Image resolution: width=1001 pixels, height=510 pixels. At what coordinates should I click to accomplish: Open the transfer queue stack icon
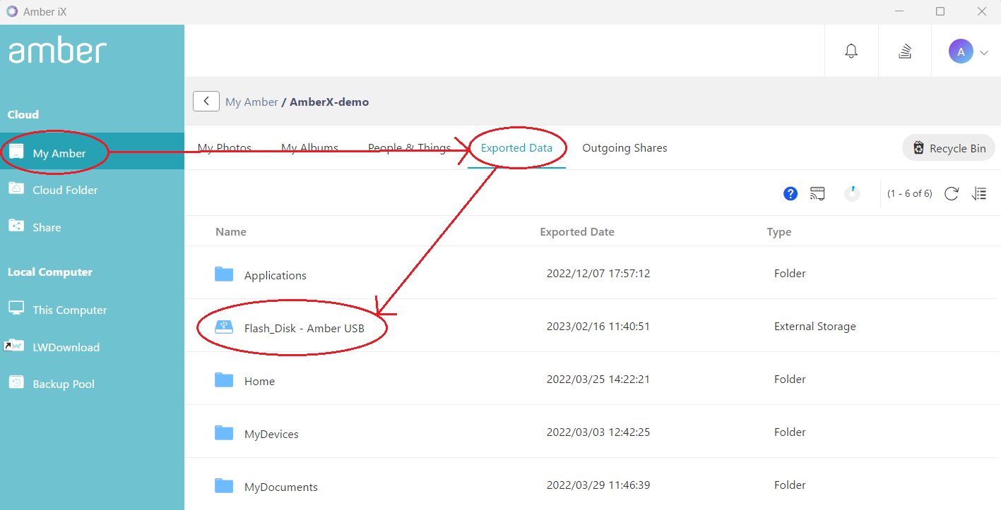905,51
